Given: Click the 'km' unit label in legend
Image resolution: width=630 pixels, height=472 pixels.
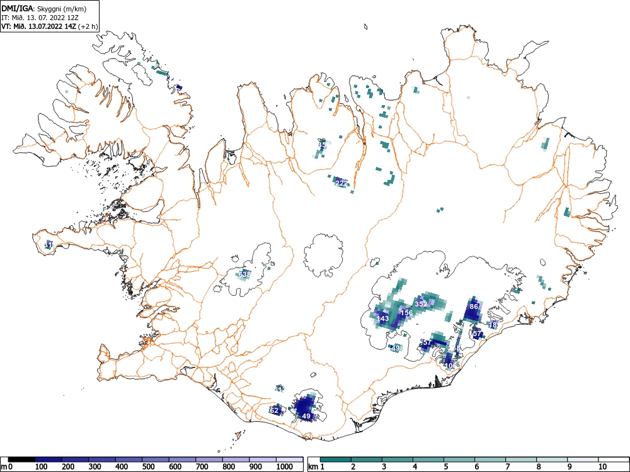Looking at the screenshot, I should point(313,467).
